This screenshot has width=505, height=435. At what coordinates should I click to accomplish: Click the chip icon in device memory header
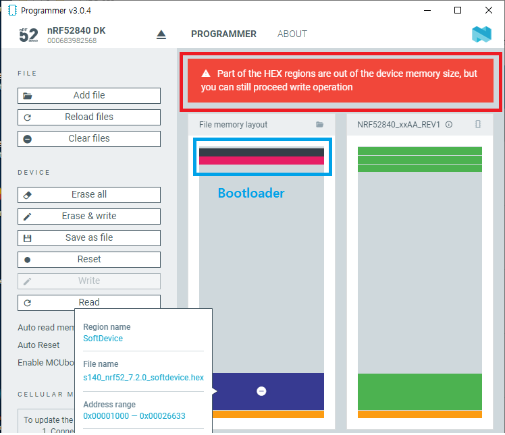478,124
